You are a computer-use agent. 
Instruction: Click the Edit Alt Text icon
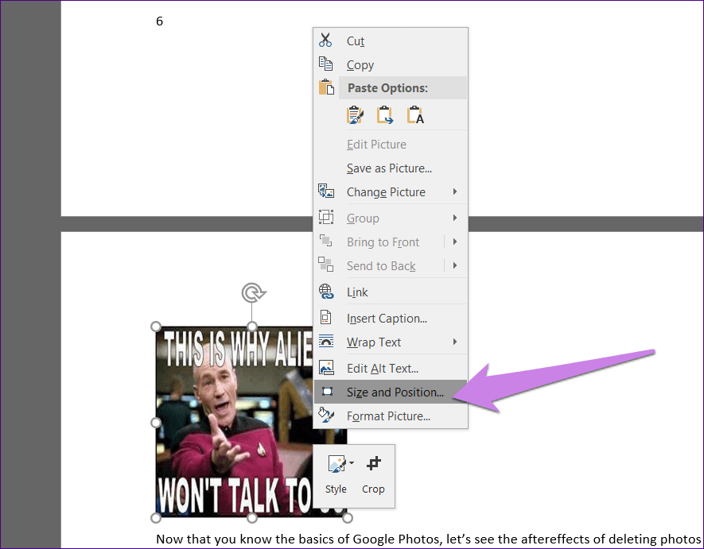[326, 367]
